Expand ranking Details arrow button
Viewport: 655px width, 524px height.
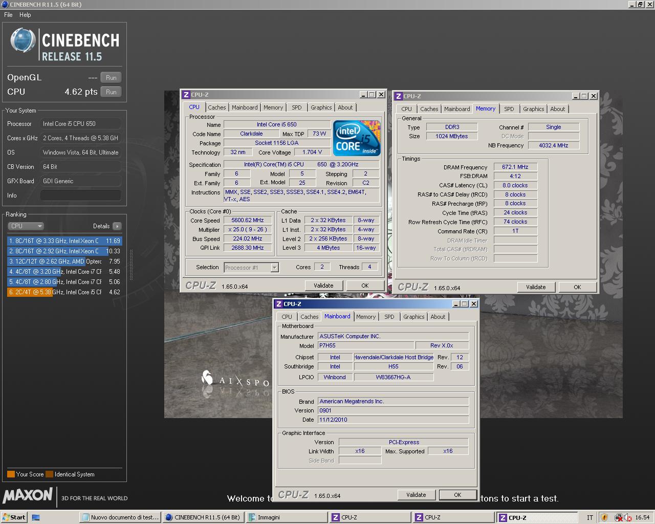pos(117,226)
